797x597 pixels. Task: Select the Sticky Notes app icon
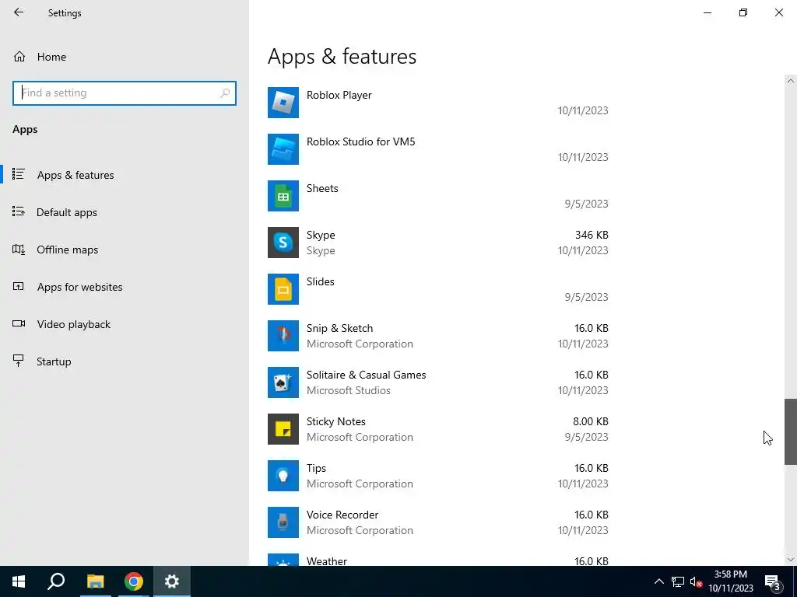(283, 429)
